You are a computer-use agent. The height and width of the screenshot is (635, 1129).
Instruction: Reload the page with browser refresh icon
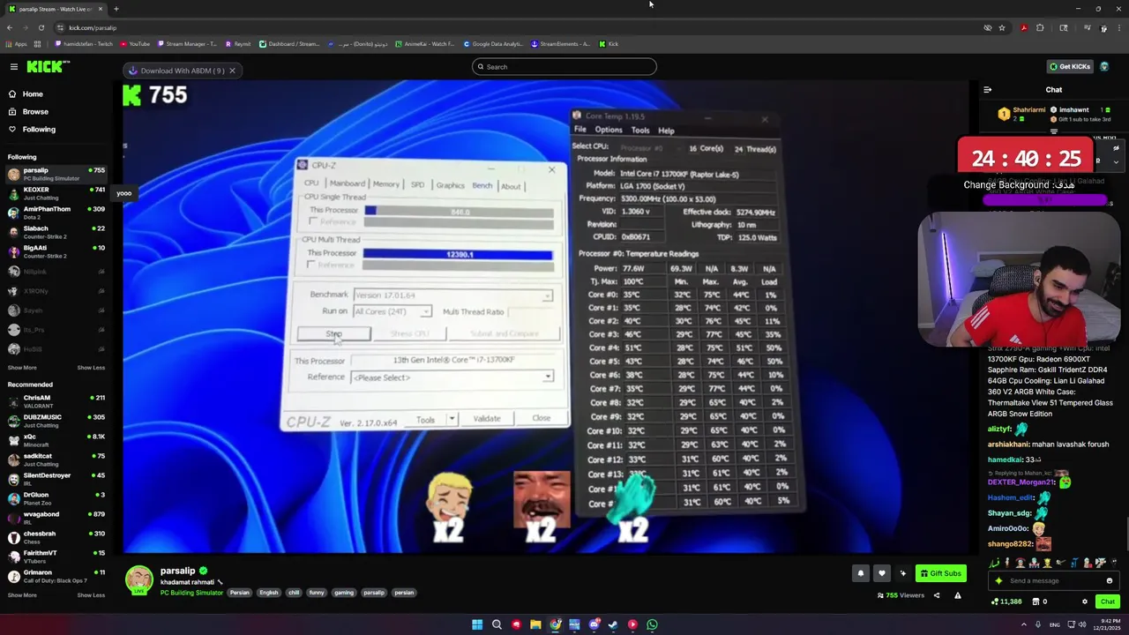coord(41,27)
